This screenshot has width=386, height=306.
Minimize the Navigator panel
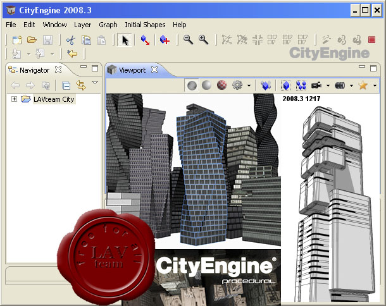84,66
